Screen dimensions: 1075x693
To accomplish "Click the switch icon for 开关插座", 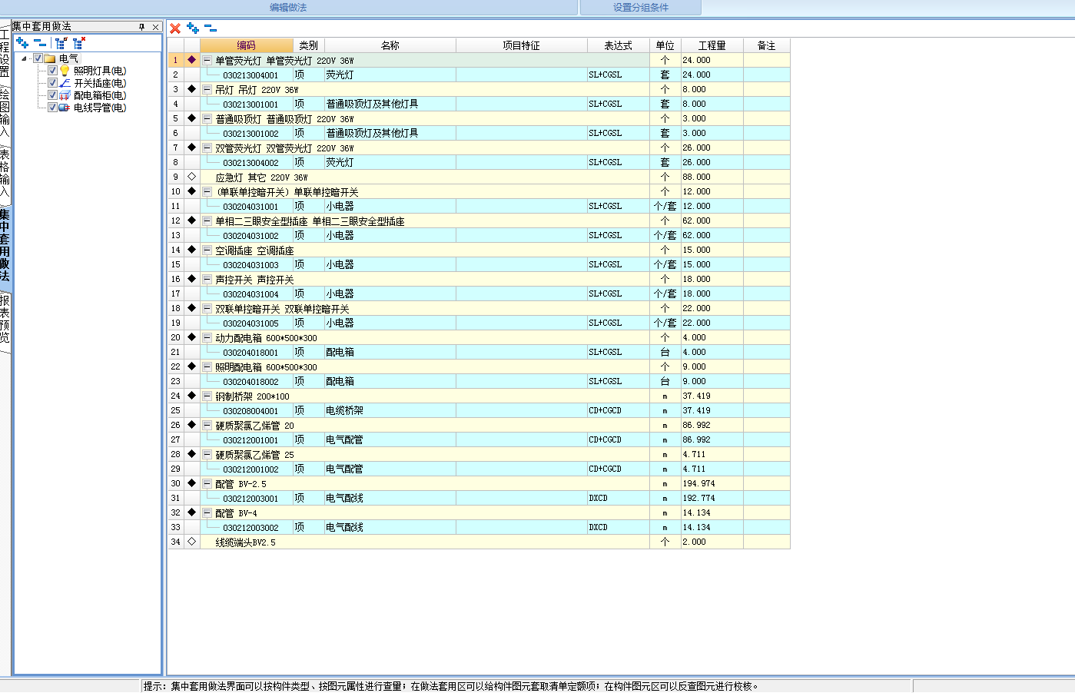I will point(65,83).
